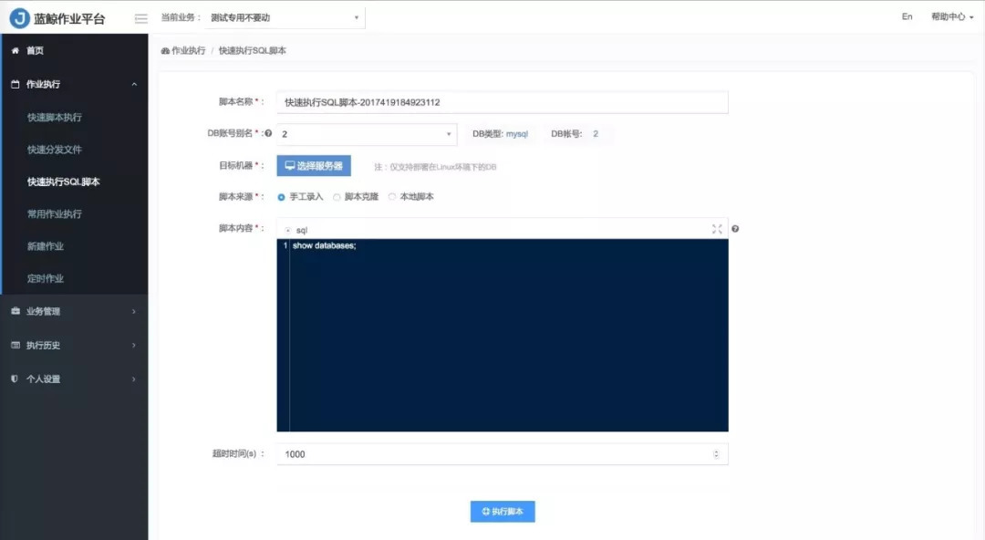The width and height of the screenshot is (985, 540).
Task: Click the 脚本名称 input field
Action: point(503,102)
